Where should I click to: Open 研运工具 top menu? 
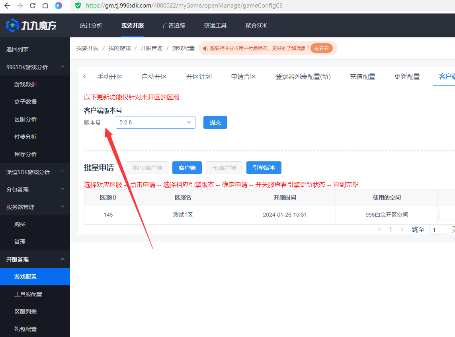tap(215, 25)
